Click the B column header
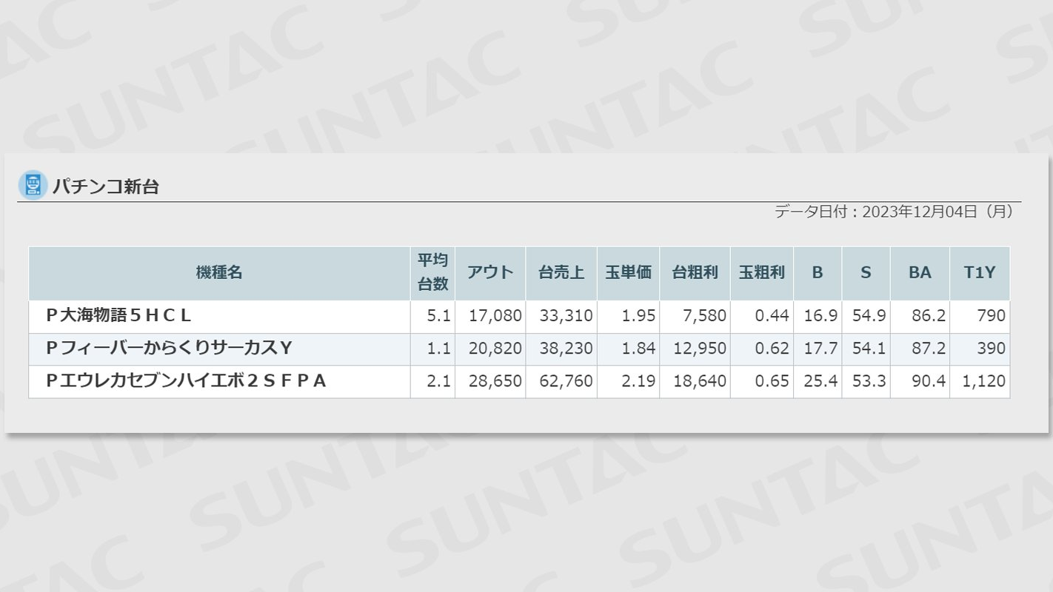Viewport: 1053px width, 592px height. pyautogui.click(x=818, y=272)
